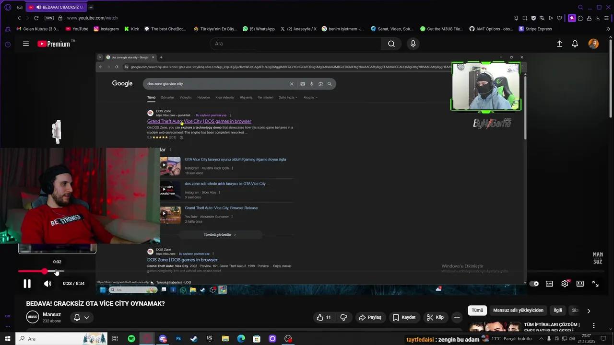Image resolution: width=614 pixels, height=345 pixels.
Task: Go back in browser history
Action: click(19, 18)
